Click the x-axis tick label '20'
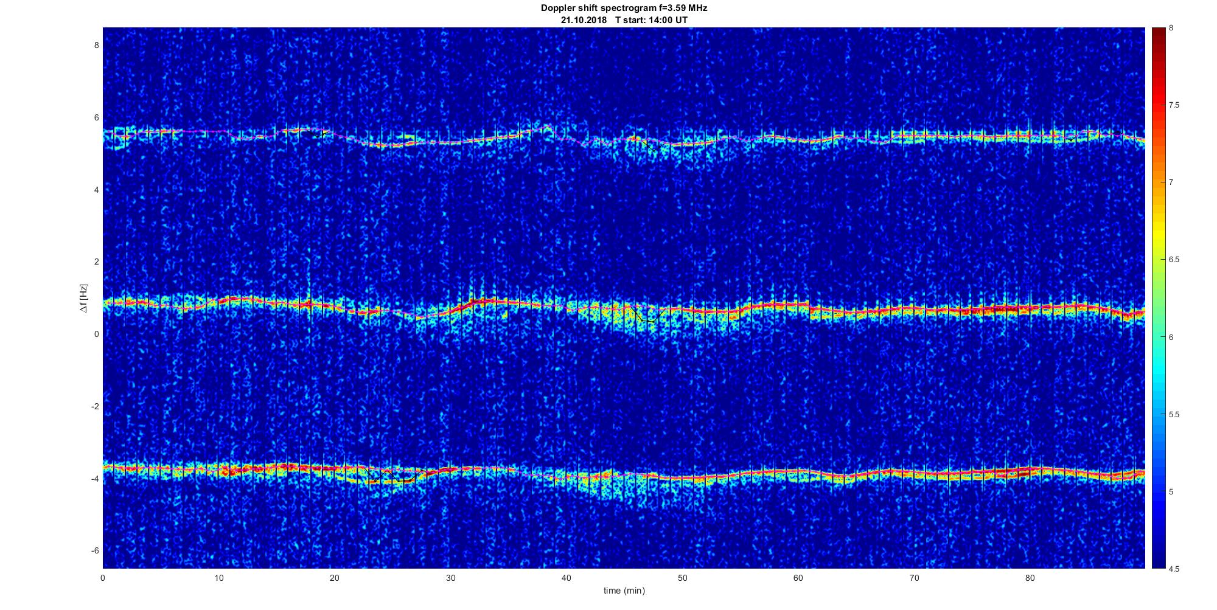This screenshot has height=610, width=1217. (x=335, y=578)
